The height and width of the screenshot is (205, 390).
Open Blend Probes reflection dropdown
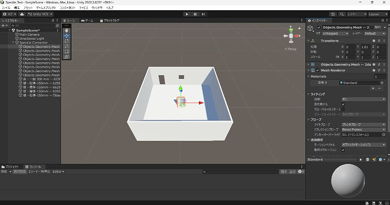363,130
